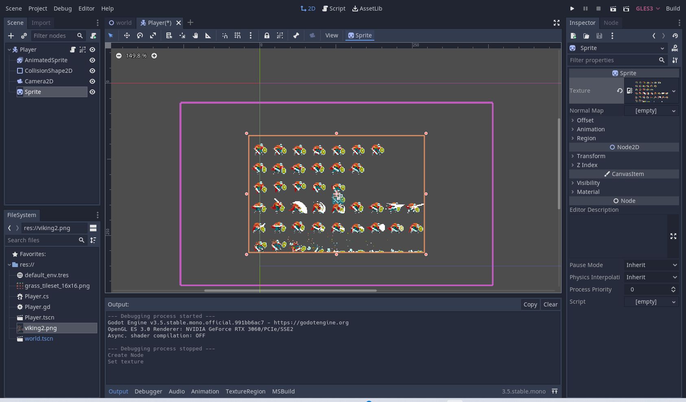Select the Rotate mode tool
Viewport: 686px width, 402px height.
point(140,35)
